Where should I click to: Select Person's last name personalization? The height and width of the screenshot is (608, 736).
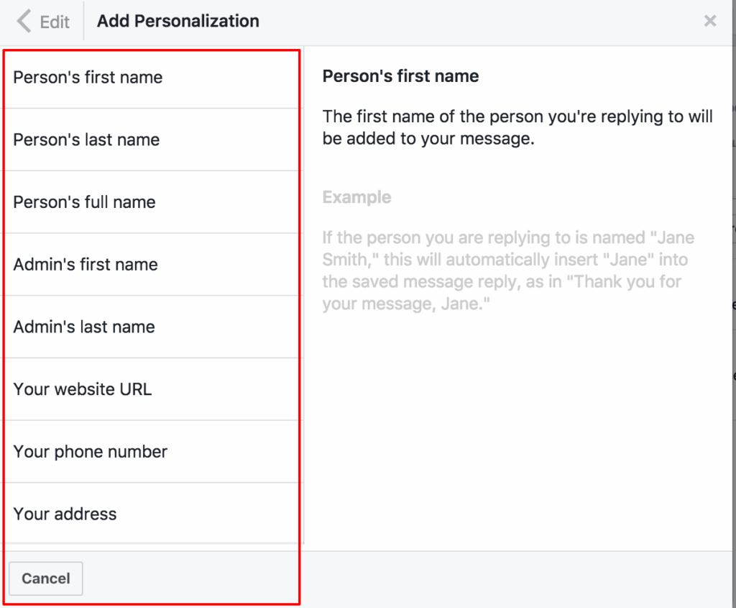[86, 140]
